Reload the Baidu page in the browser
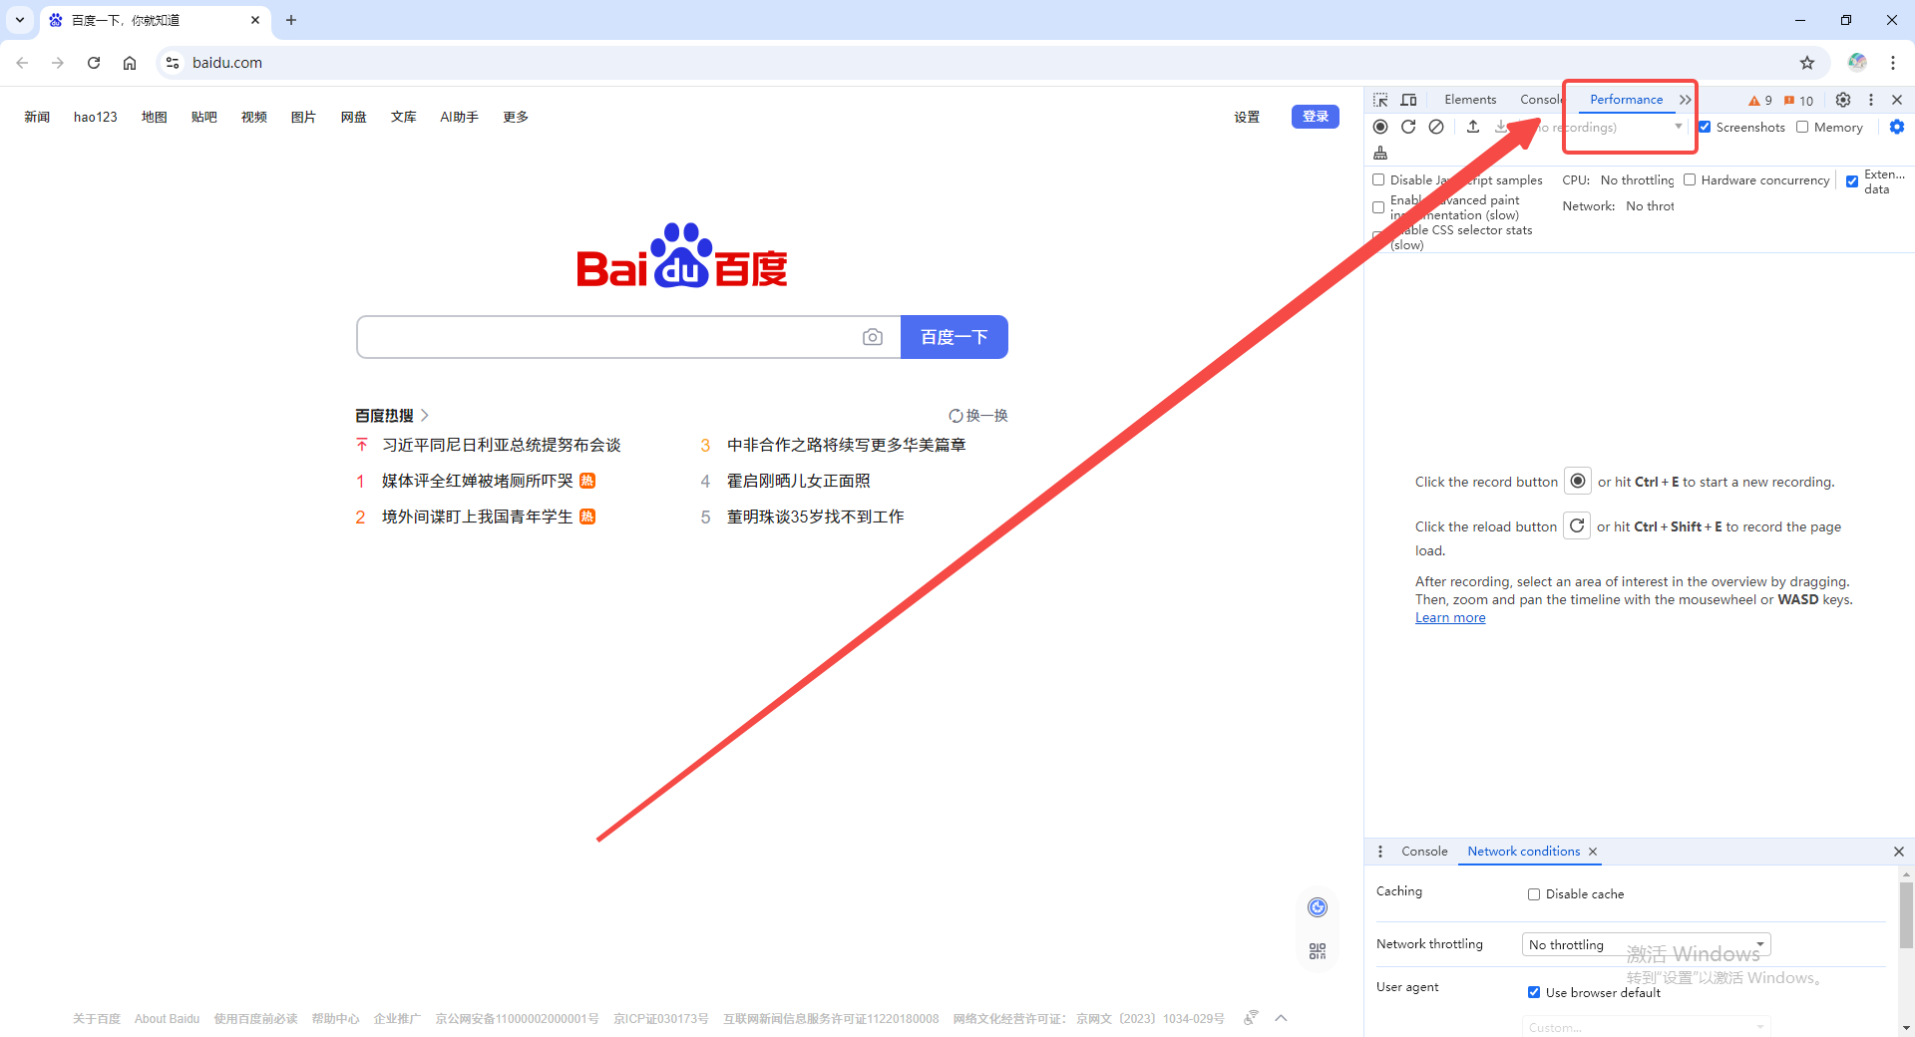Viewport: 1915px width, 1037px height. click(x=94, y=63)
